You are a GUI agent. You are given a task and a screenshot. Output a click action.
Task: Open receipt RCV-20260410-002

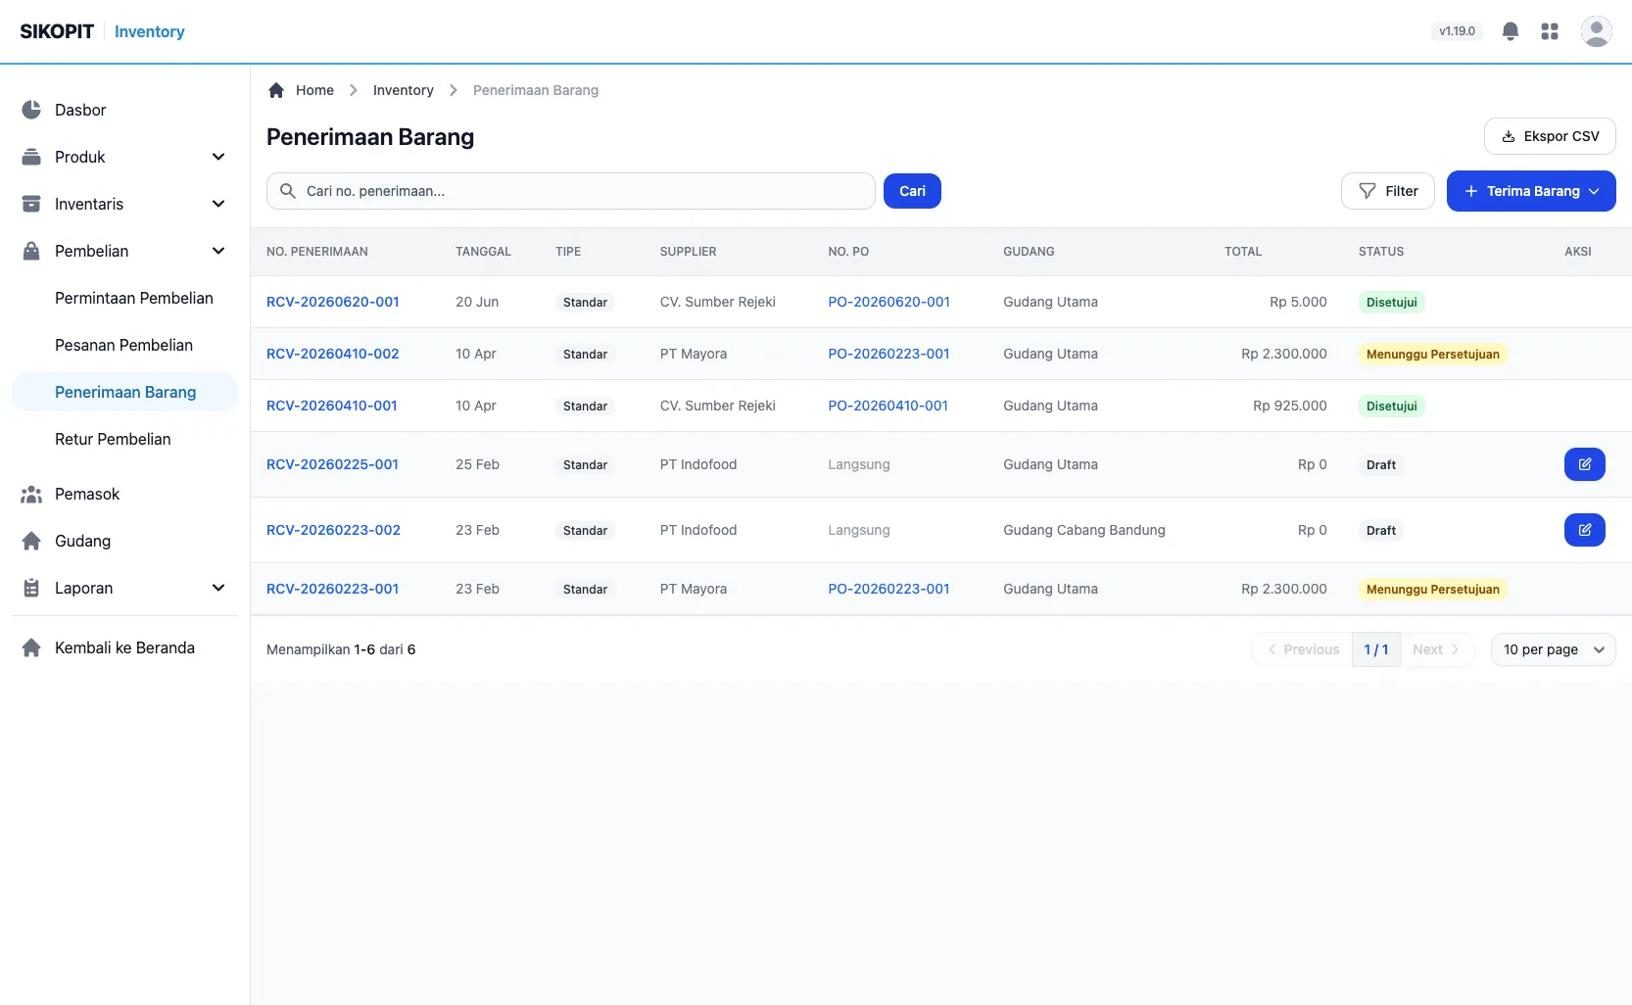tap(333, 354)
